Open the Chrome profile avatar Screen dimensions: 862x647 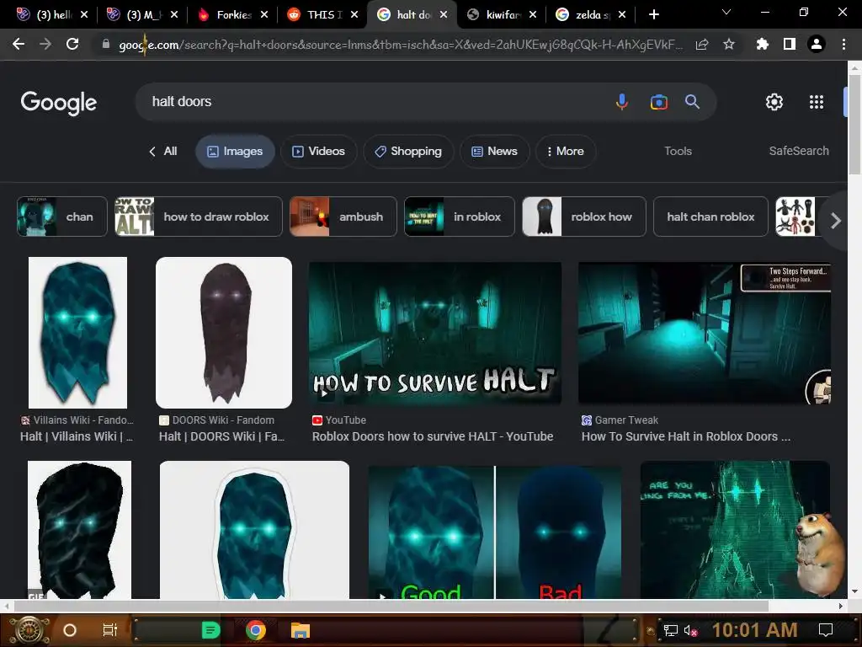coord(817,44)
